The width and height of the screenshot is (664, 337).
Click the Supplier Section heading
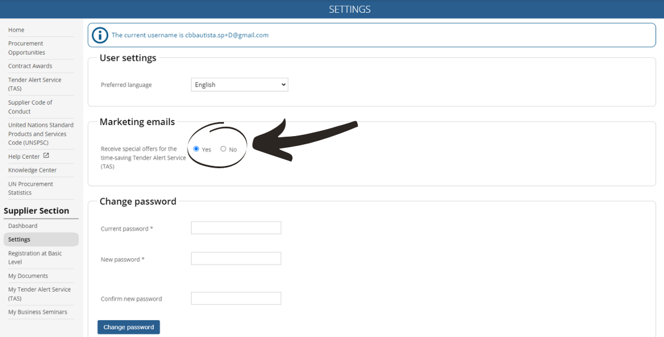36,211
